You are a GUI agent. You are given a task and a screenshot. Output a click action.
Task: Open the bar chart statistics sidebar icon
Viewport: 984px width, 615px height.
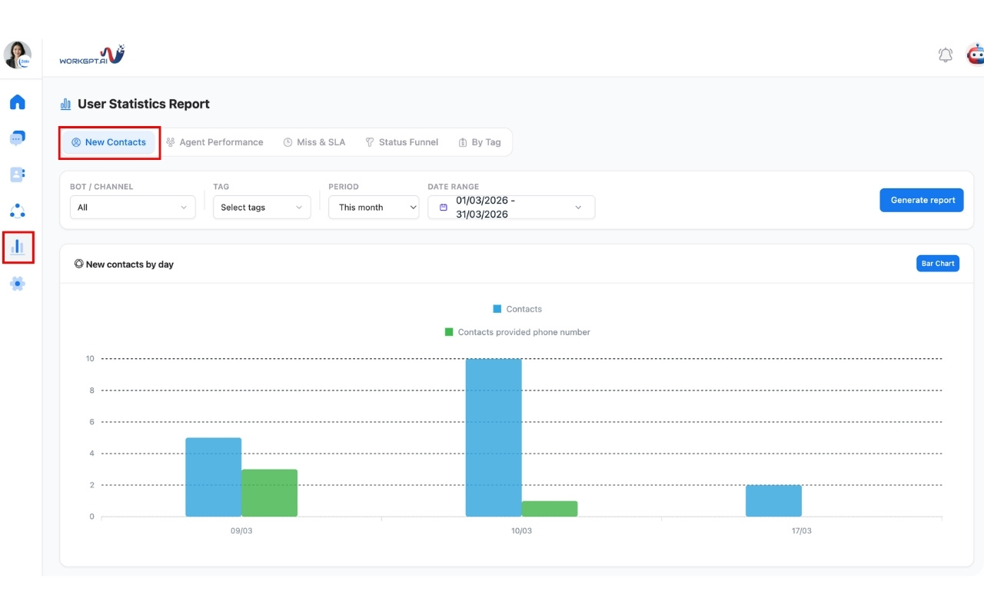point(17,247)
